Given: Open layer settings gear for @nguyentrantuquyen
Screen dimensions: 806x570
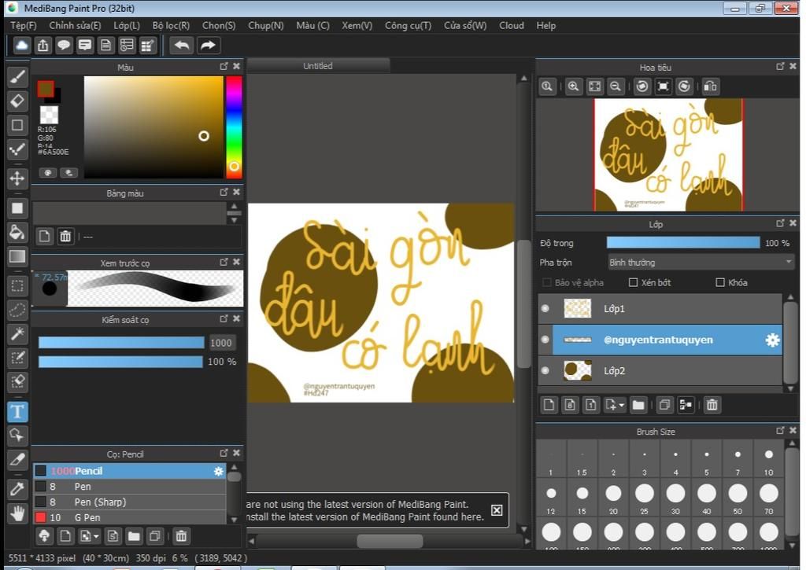Looking at the screenshot, I should coord(772,340).
